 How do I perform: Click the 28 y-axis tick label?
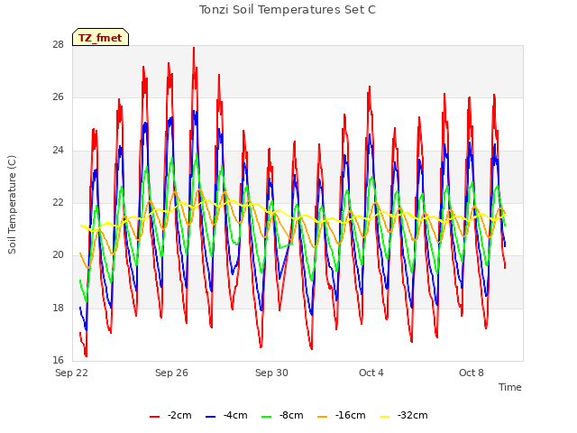pos(58,45)
